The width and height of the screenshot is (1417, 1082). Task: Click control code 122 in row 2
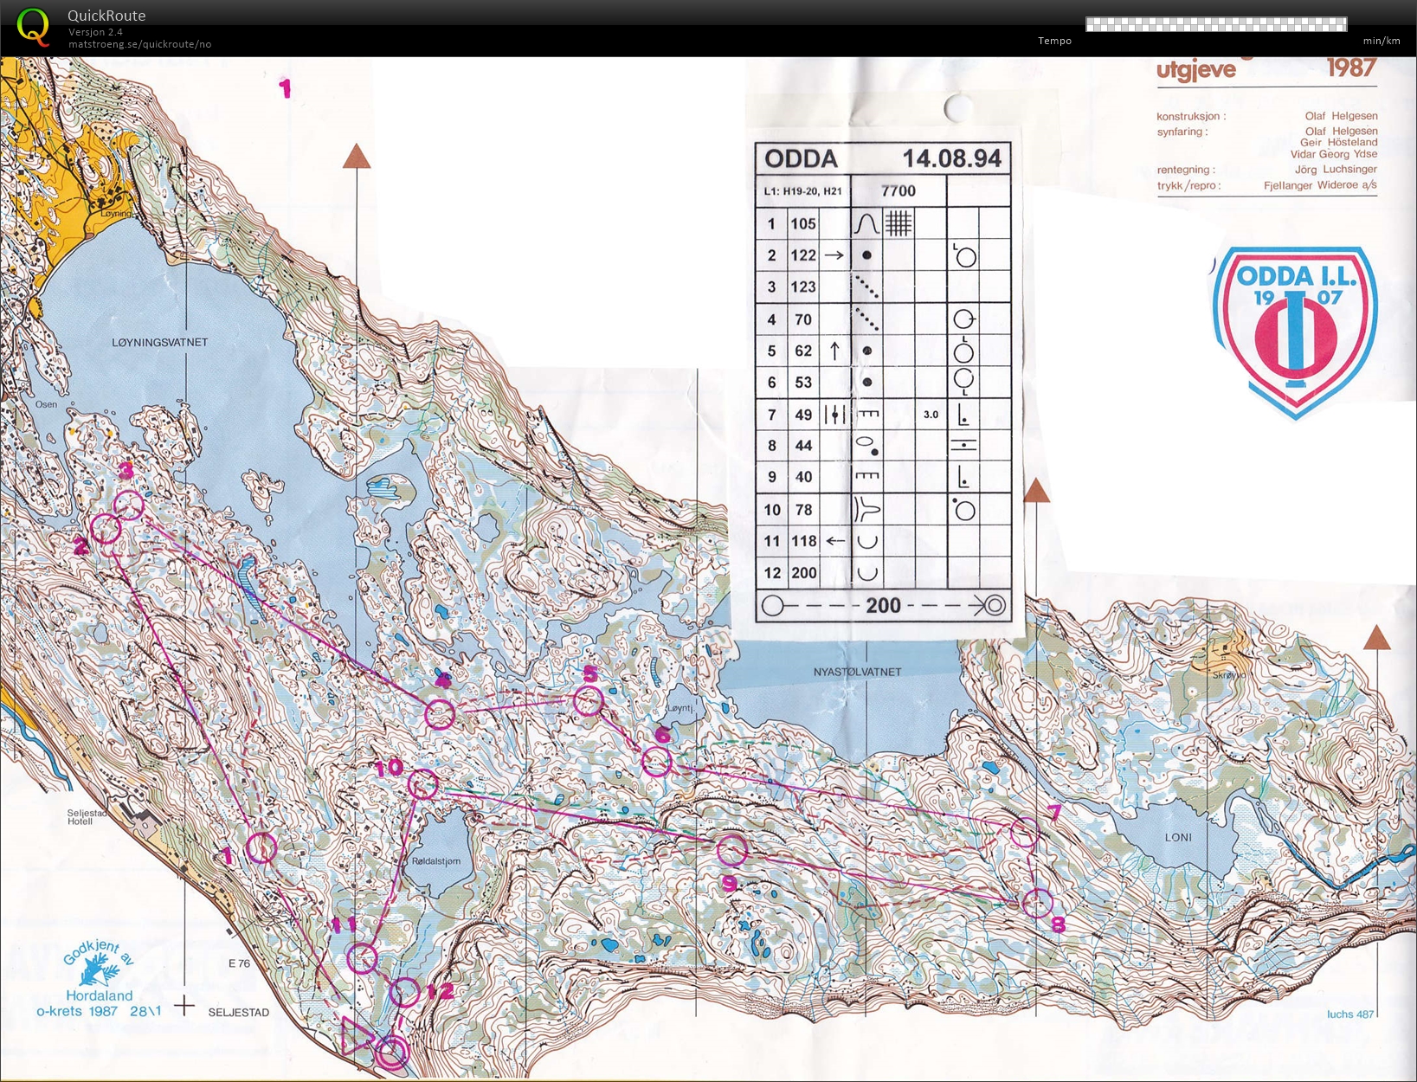(x=803, y=255)
